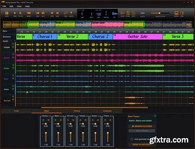Select the Chorus 1 section block
The image size is (195, 149).
[x=45, y=37]
